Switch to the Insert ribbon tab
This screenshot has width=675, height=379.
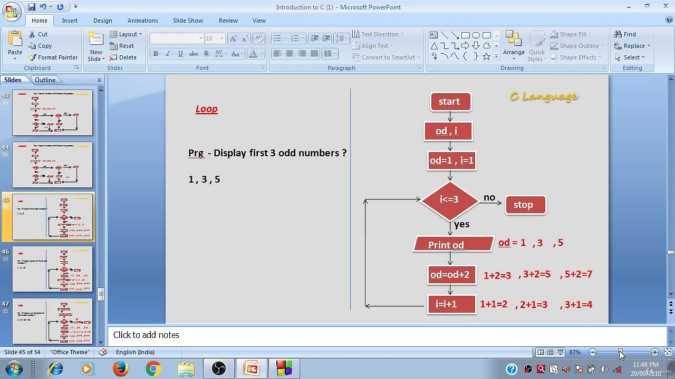(70, 21)
